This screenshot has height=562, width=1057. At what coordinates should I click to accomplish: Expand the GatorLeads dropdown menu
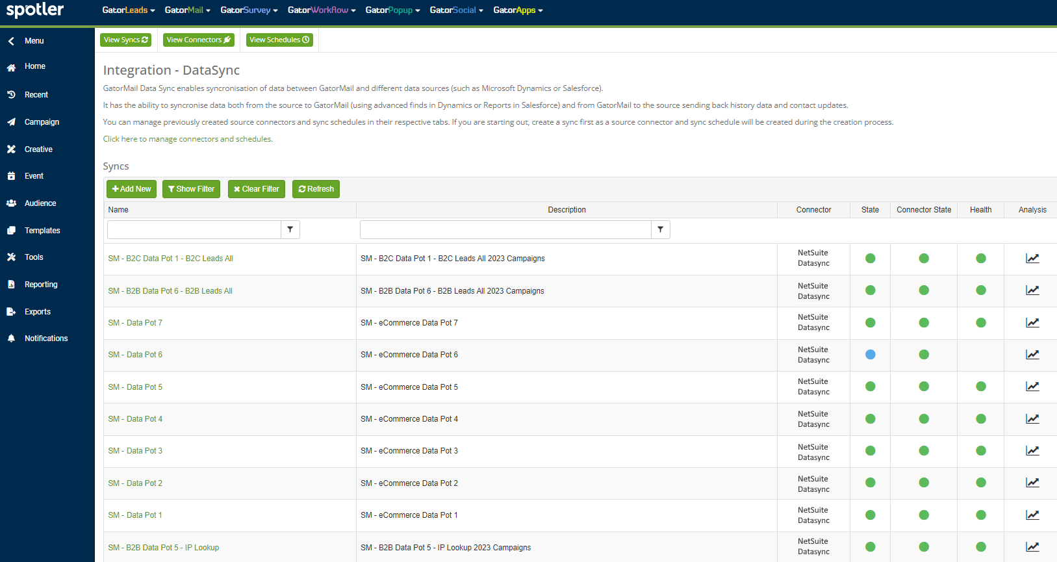[x=128, y=10]
